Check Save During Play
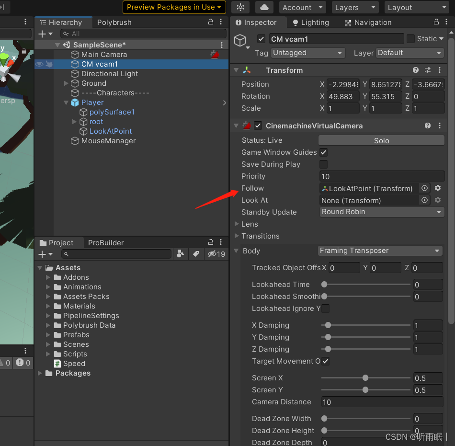Viewport: 455px width, 446px height. point(324,164)
